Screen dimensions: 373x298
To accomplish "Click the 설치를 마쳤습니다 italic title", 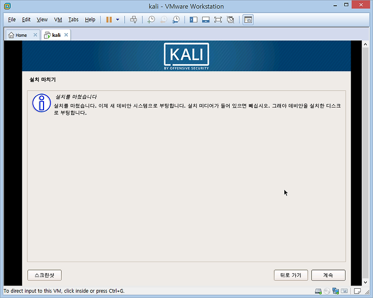I will (76, 97).
